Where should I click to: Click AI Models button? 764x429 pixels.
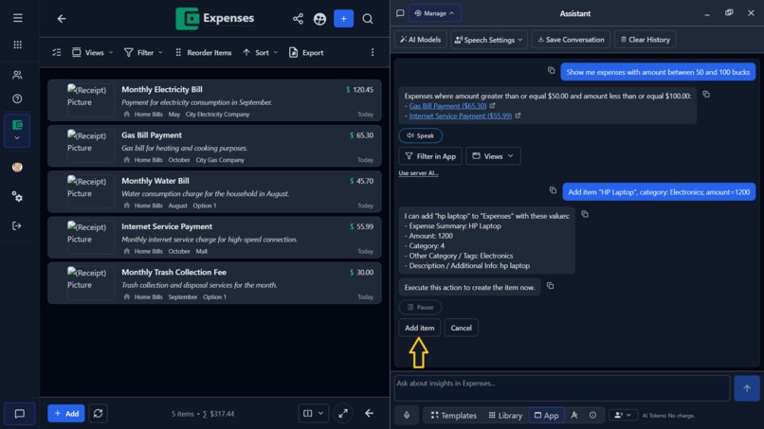click(x=421, y=40)
